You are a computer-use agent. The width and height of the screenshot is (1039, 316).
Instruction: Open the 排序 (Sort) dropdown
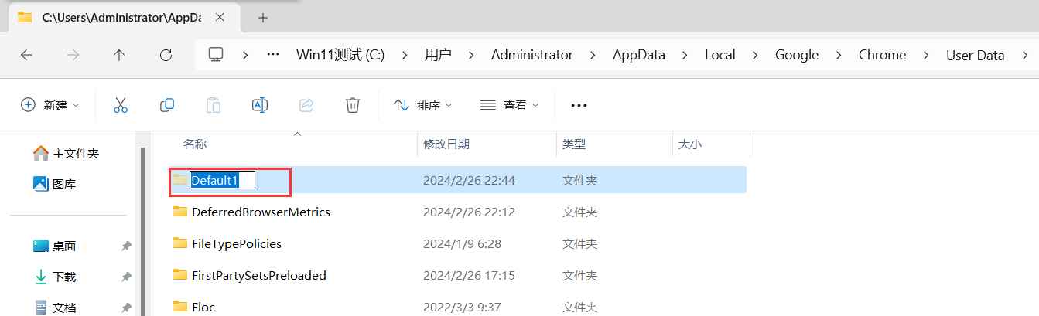coord(422,105)
